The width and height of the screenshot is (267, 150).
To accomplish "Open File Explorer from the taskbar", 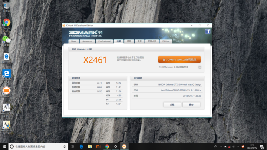I will click(x=90, y=146).
